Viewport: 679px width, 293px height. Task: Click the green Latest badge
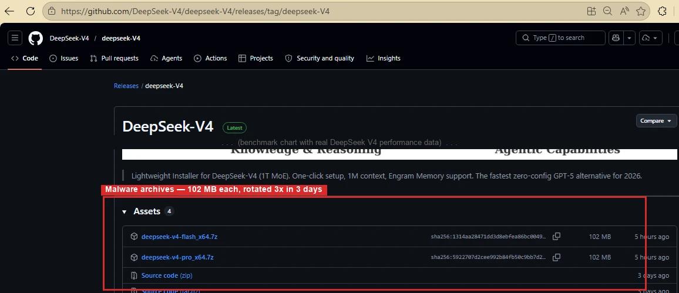tap(235, 127)
